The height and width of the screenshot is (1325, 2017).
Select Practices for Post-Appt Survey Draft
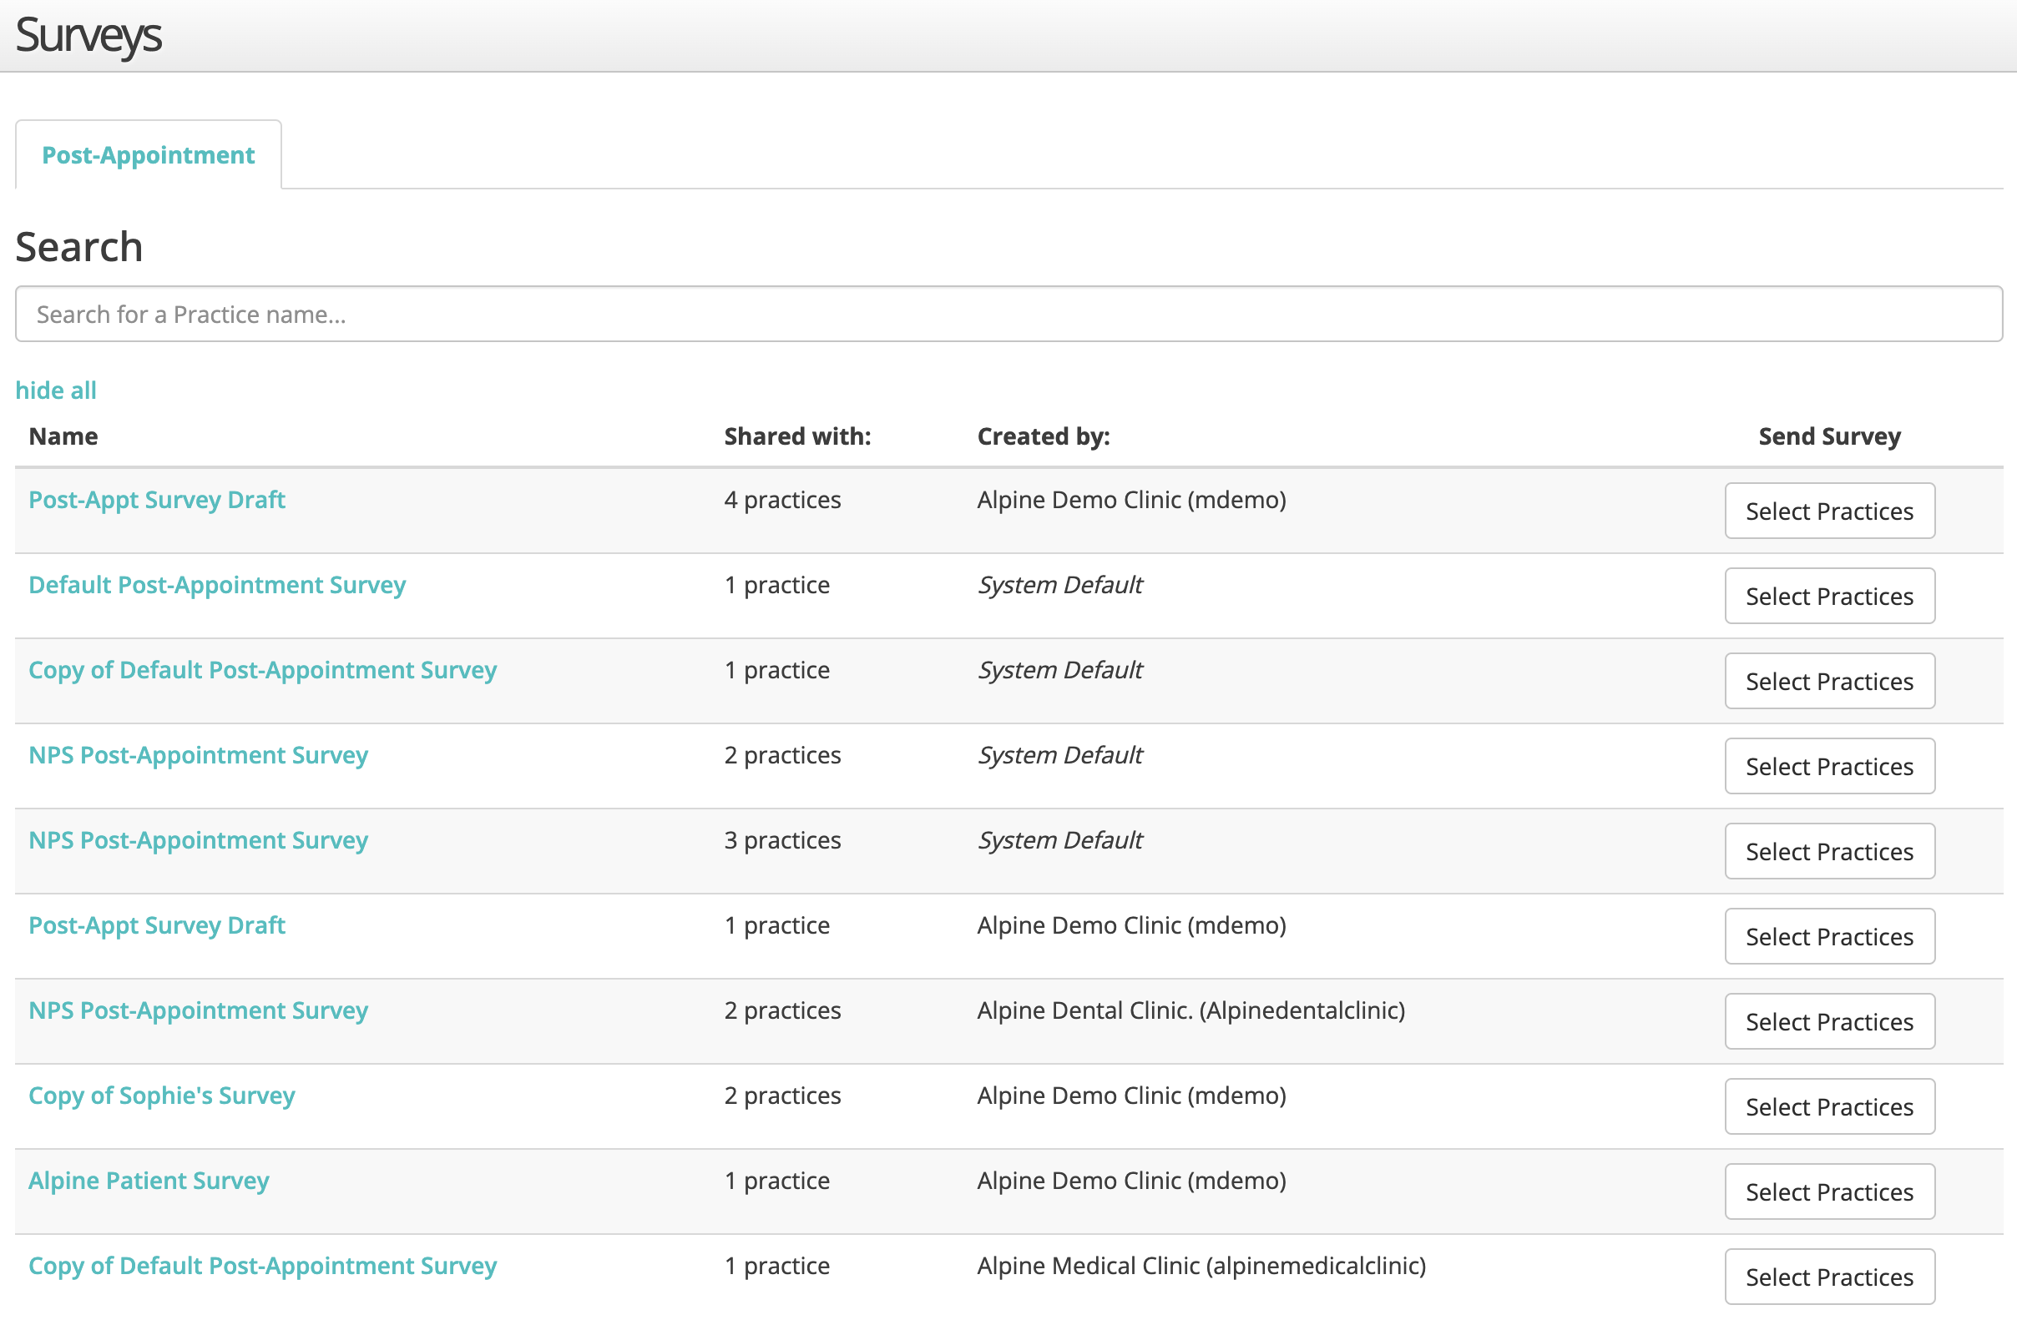pyautogui.click(x=1830, y=511)
